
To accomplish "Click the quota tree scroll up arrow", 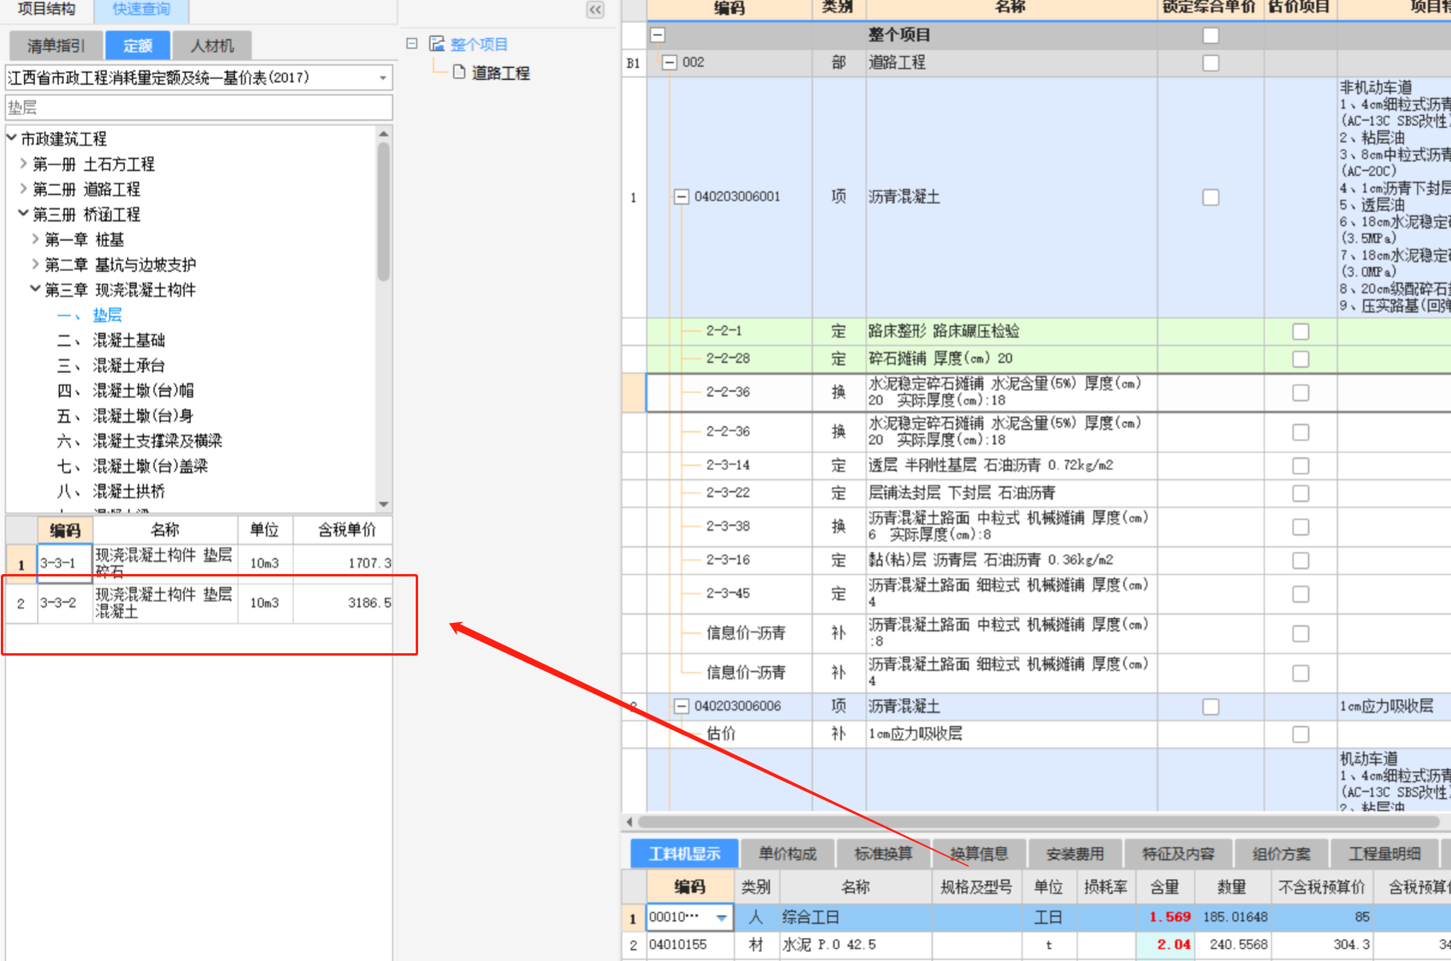I will point(384,134).
